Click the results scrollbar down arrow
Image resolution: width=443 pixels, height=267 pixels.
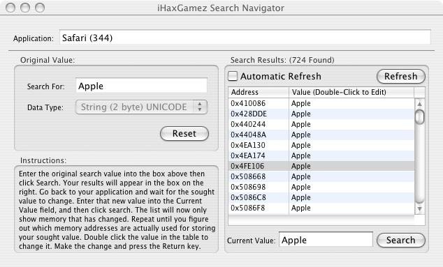420,209
